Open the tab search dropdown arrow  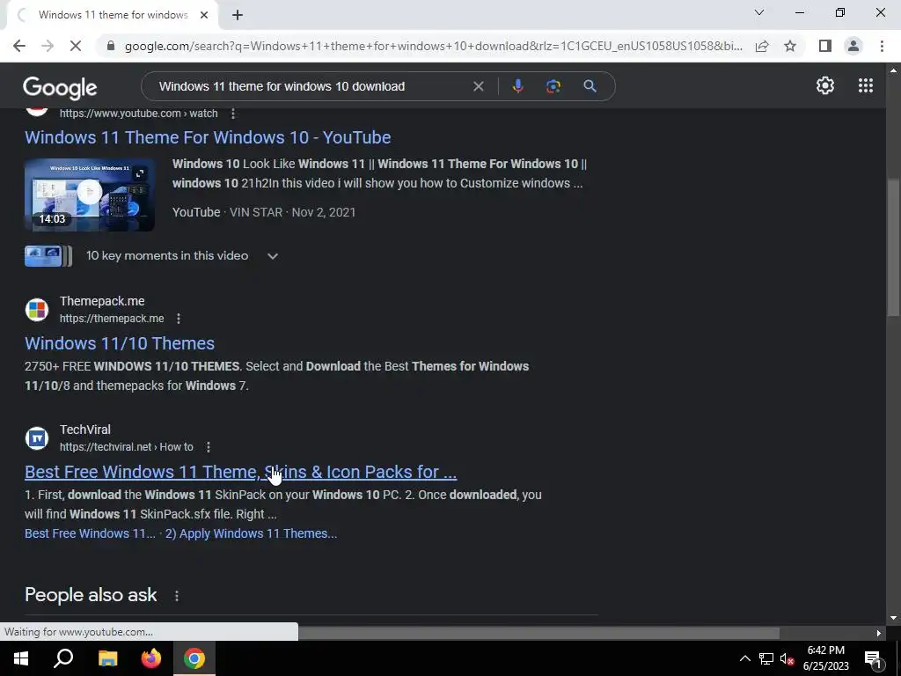pos(759,12)
